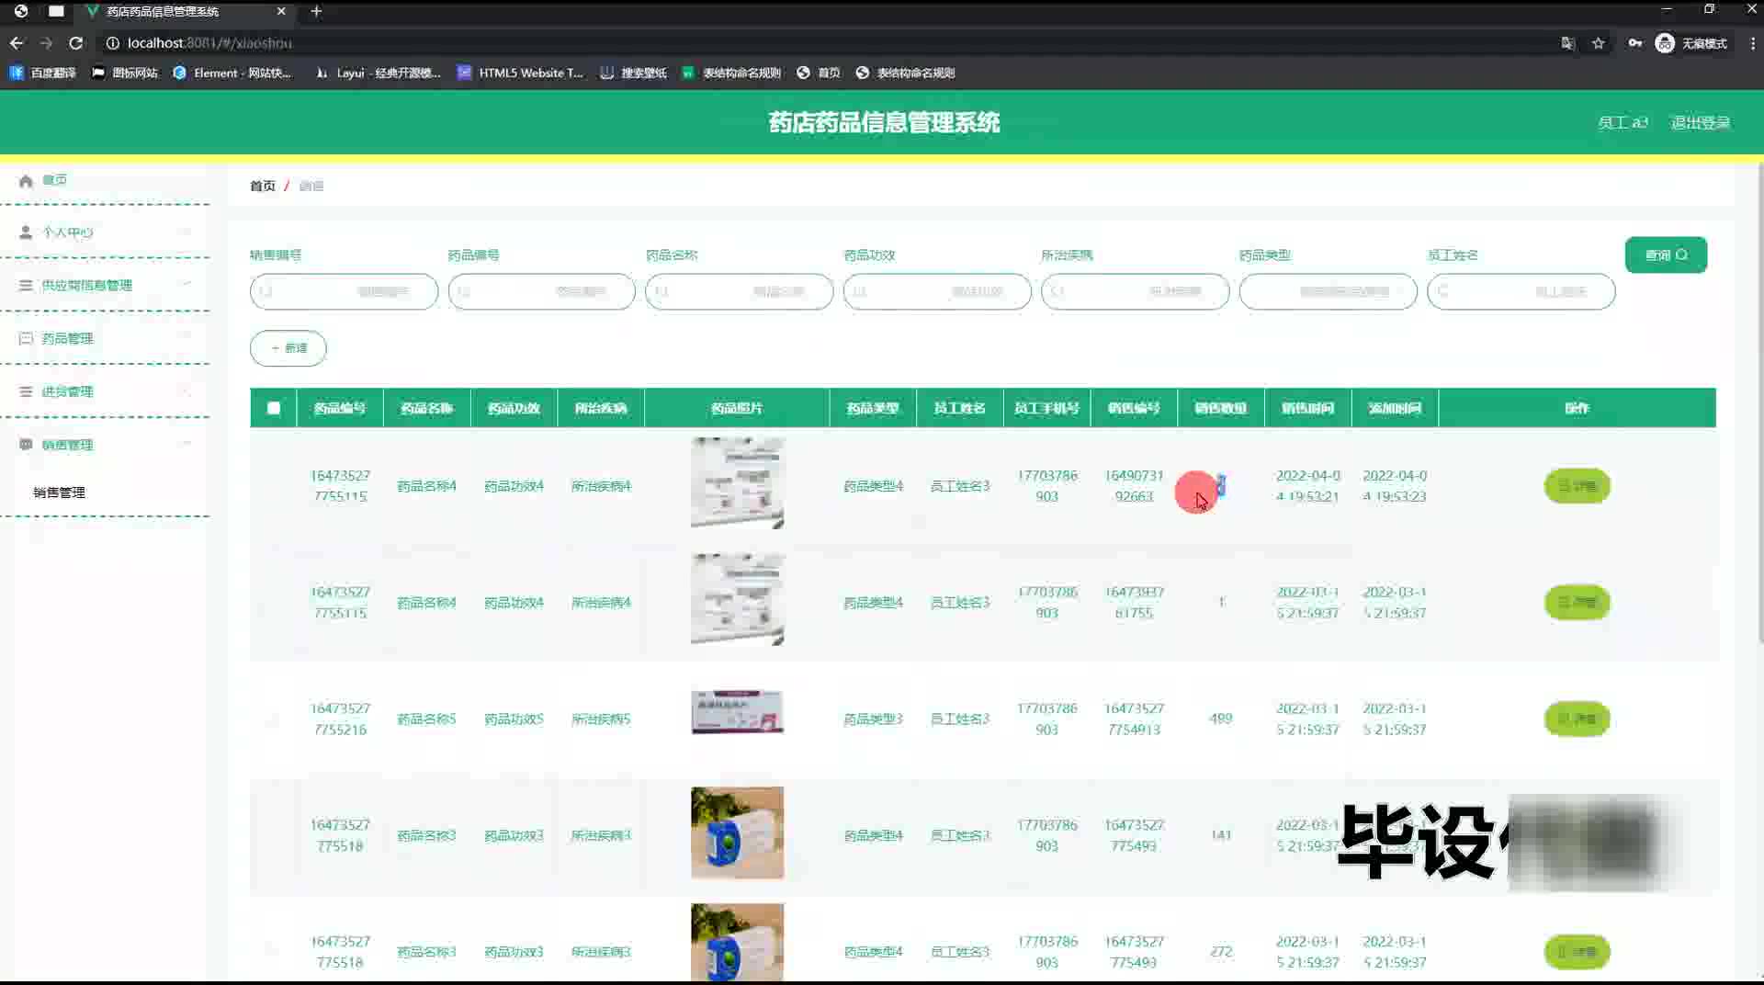This screenshot has height=985, width=1764.
Task: Click the person icon beside 个人中心
Action: (x=26, y=232)
